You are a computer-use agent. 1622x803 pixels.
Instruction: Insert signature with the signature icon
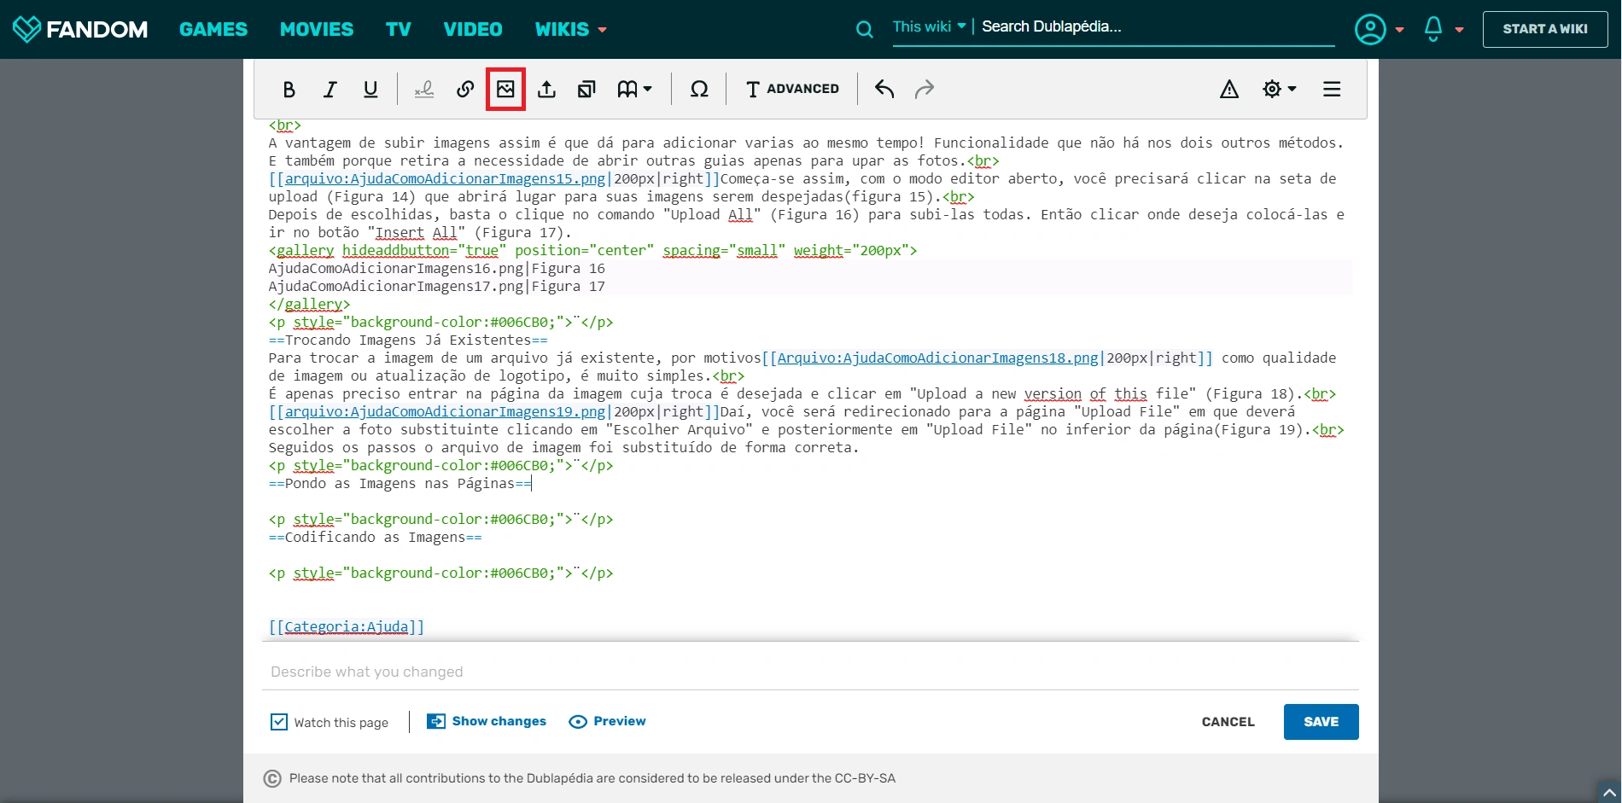pyautogui.click(x=424, y=90)
